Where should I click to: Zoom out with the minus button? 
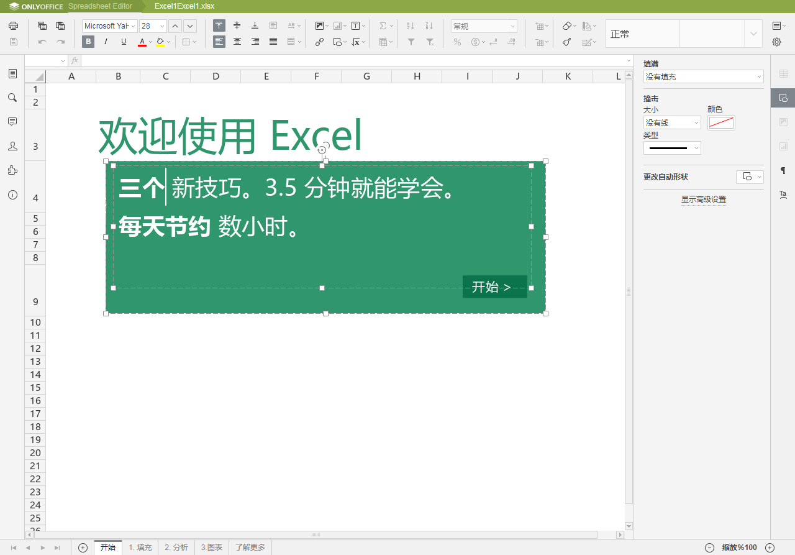click(x=709, y=548)
